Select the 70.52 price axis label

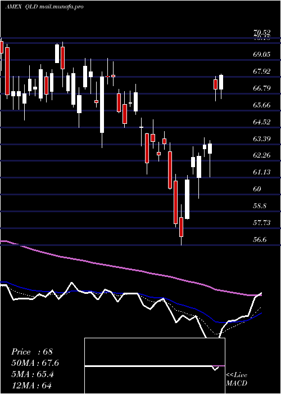pyautogui.click(x=262, y=33)
